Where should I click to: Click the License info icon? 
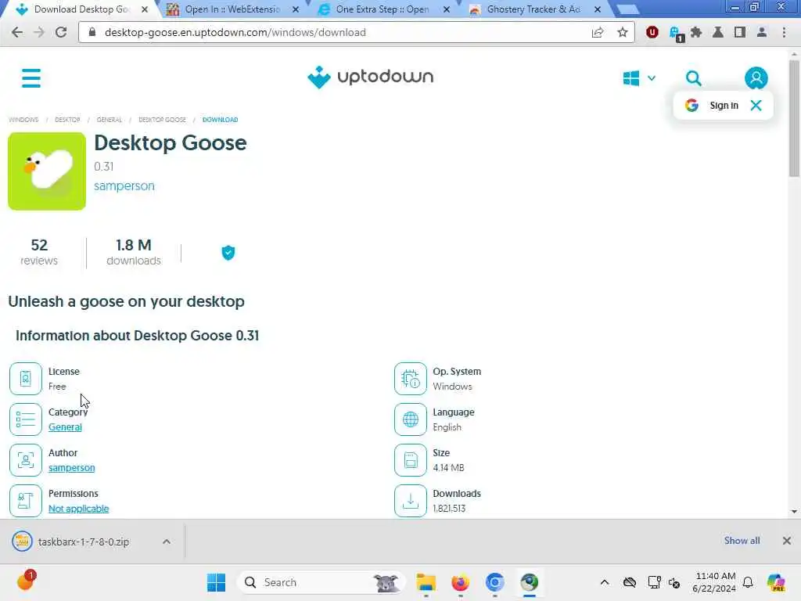26,379
